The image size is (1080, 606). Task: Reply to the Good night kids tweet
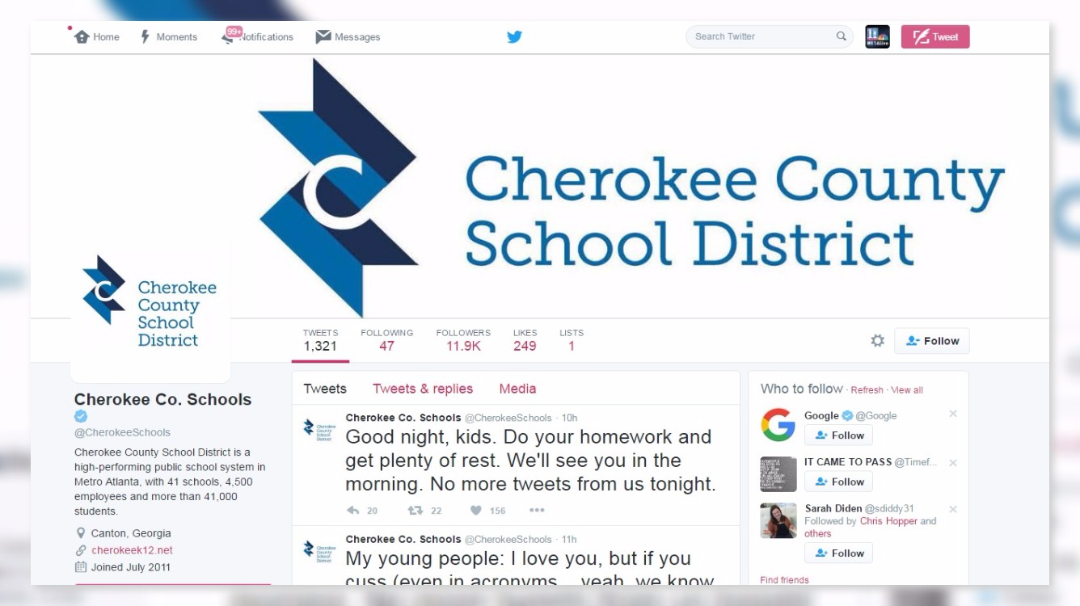pyautogui.click(x=352, y=511)
